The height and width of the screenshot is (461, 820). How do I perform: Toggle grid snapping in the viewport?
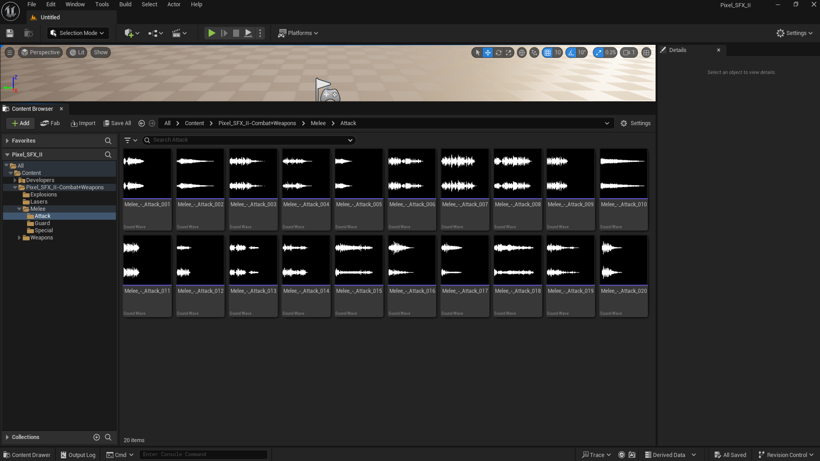click(548, 53)
